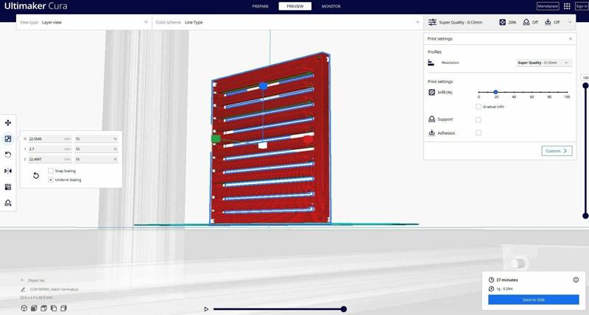Screen dimensions: 589x315
Task: Open Per Model Settings tool
Action: pyautogui.click(x=8, y=187)
